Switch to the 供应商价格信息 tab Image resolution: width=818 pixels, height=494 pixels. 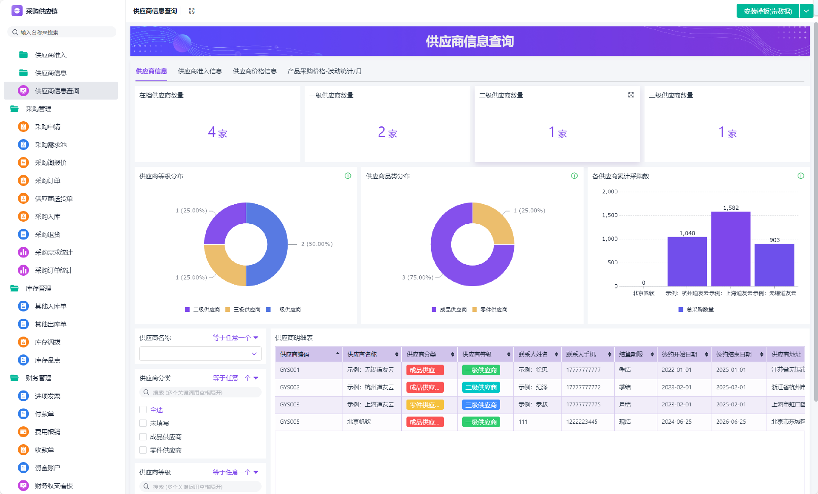255,71
